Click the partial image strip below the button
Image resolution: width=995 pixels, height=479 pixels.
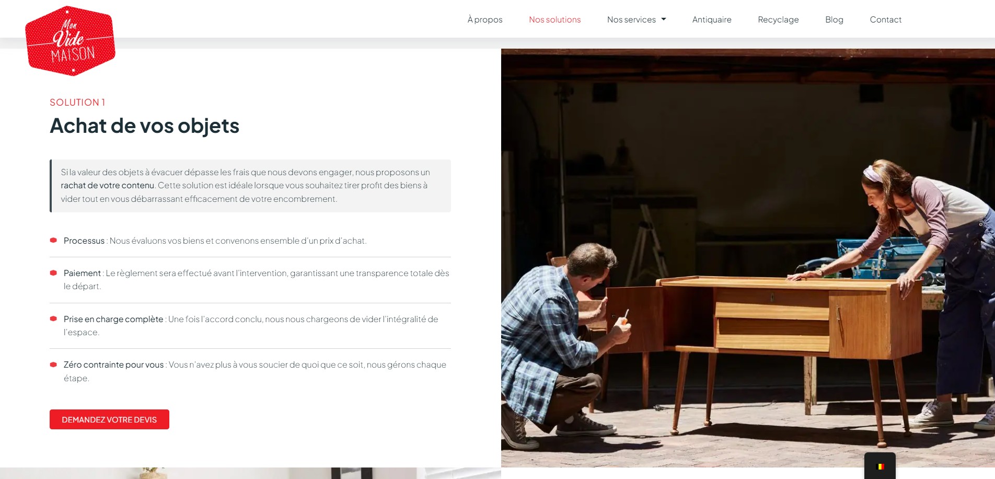pyautogui.click(x=250, y=473)
